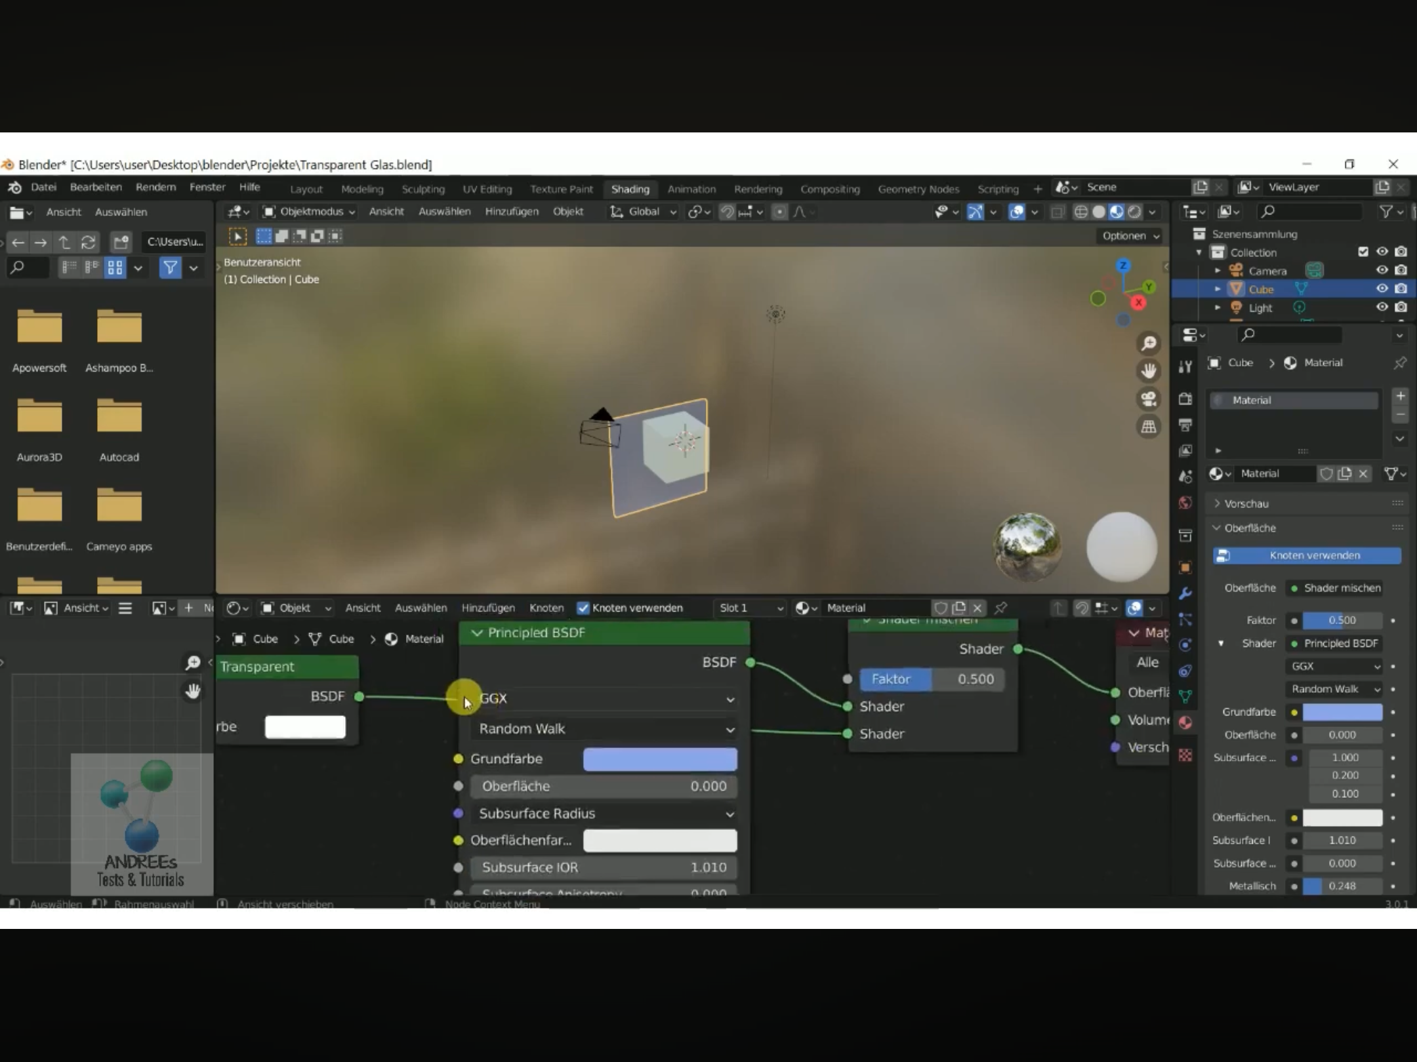Click Principled BSDF shader button in properties
1417x1062 pixels.
(1335, 643)
